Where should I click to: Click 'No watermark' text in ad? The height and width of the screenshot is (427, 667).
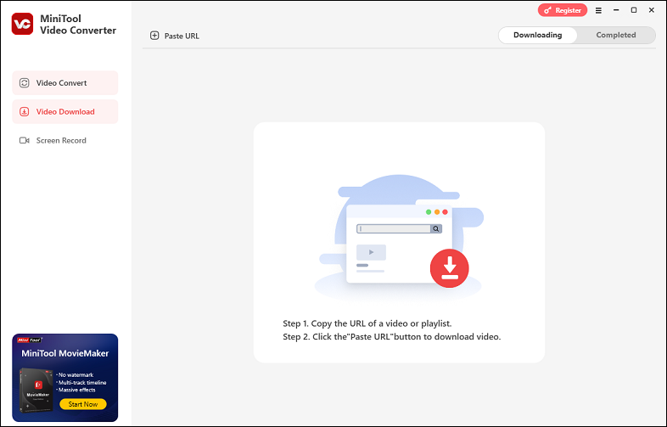[x=76, y=375]
